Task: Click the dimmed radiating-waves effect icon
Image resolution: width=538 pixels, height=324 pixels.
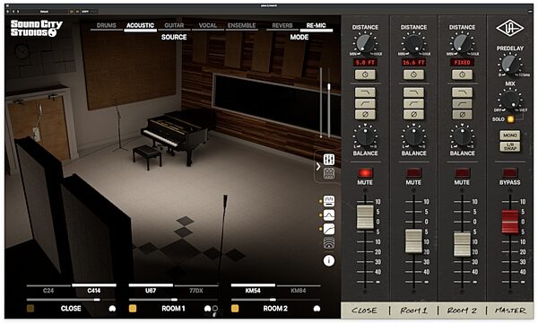Action: 329,243
